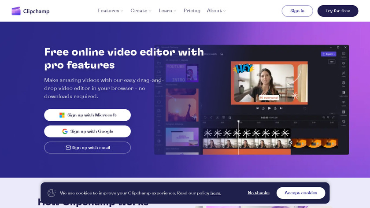Screen dimensions: 370x208
Task: Select the white asterisk sticker clip on timeline
Action: 247,134
